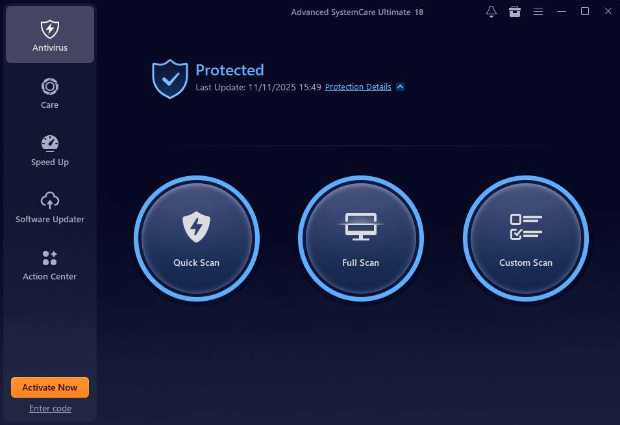Open the Antivirus section in sidebar
The height and width of the screenshot is (425, 620).
pos(50,36)
